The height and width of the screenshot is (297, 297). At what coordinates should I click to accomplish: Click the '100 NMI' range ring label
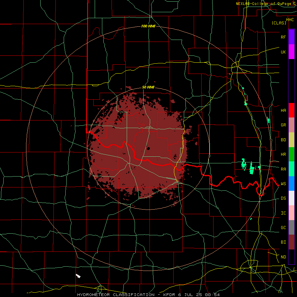[x=148, y=26]
